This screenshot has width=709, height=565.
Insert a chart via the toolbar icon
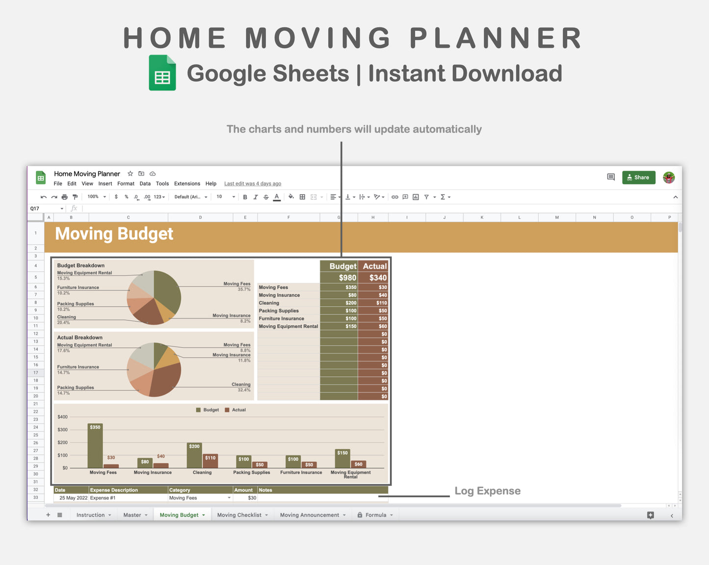pos(415,197)
